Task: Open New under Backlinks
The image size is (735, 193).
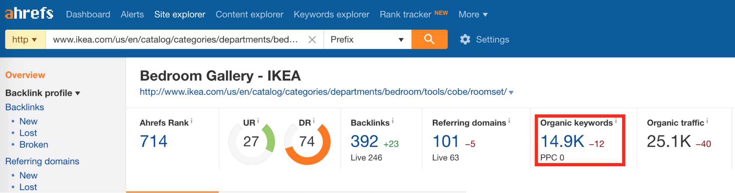Action: coord(28,121)
